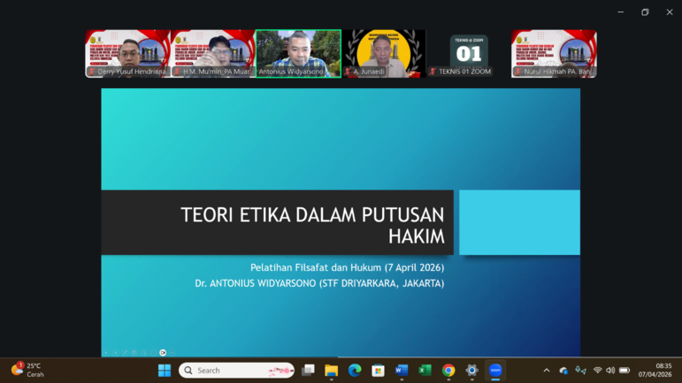Click the slide title TEORI ETIKA DALAM PUTUSAN HAKIM
682x383 pixels.
point(312,225)
